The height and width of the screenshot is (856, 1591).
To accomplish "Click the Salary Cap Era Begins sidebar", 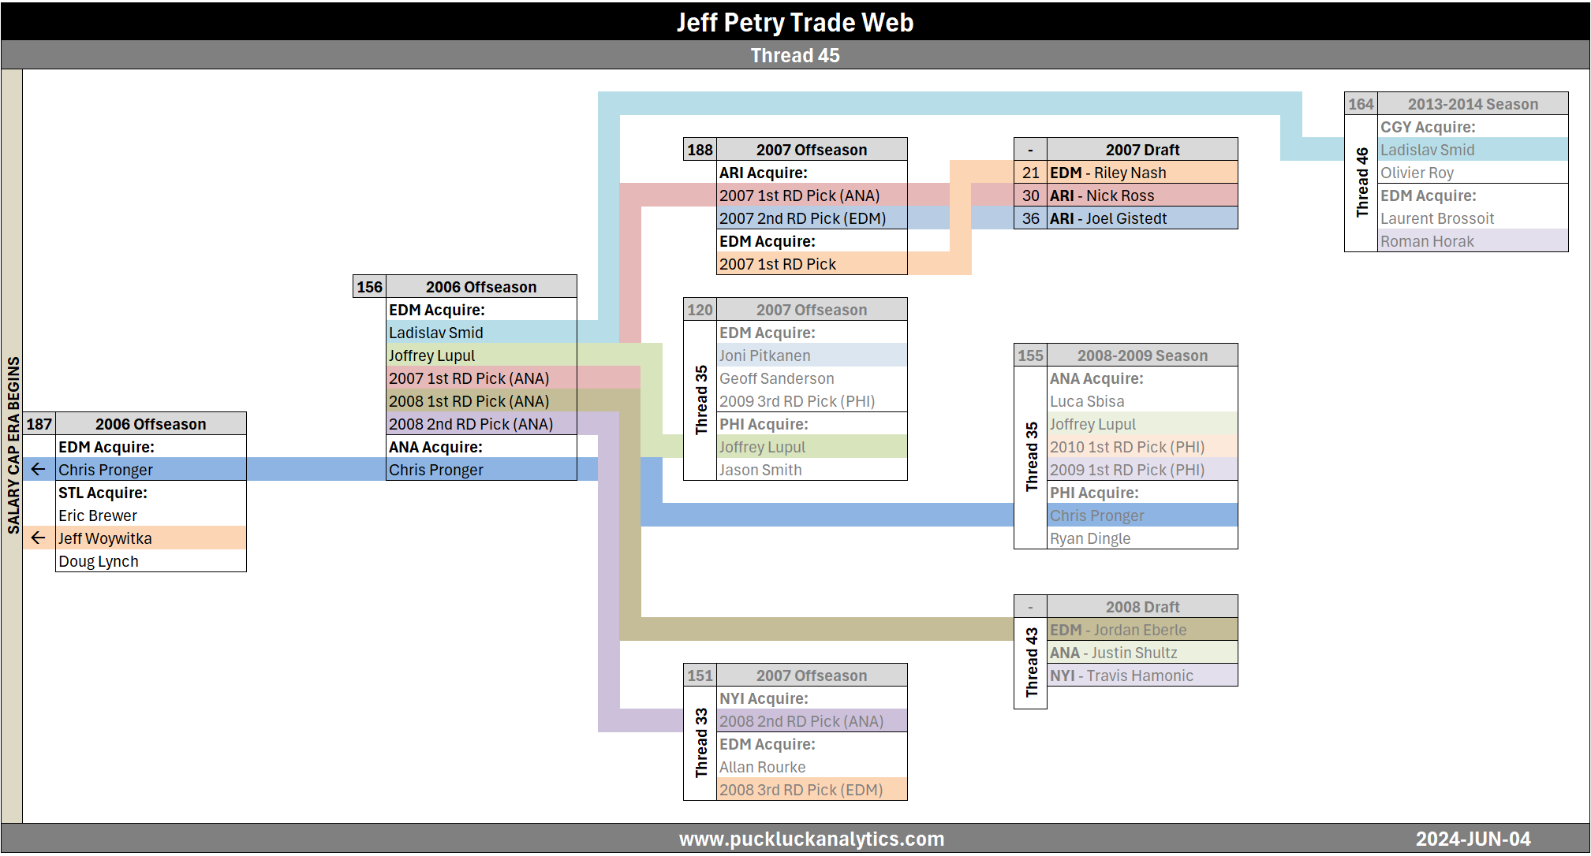I will tap(13, 445).
